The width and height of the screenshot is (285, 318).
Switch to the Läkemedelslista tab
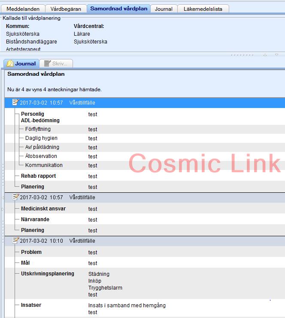pyautogui.click(x=203, y=9)
